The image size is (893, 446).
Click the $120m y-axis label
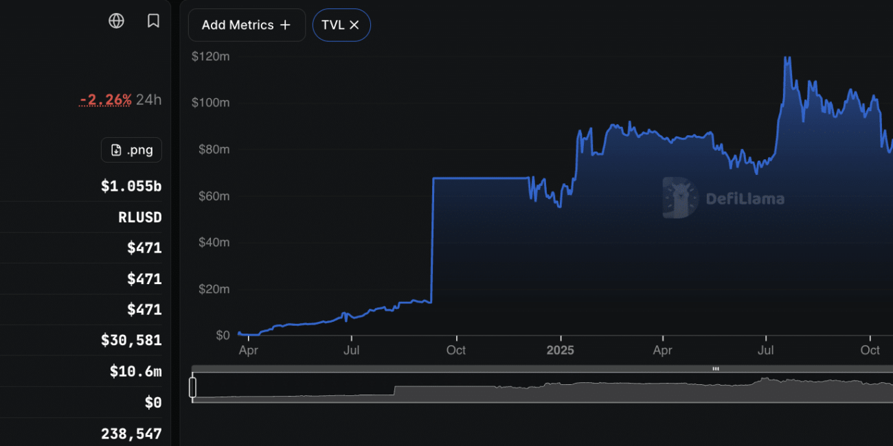click(x=210, y=56)
